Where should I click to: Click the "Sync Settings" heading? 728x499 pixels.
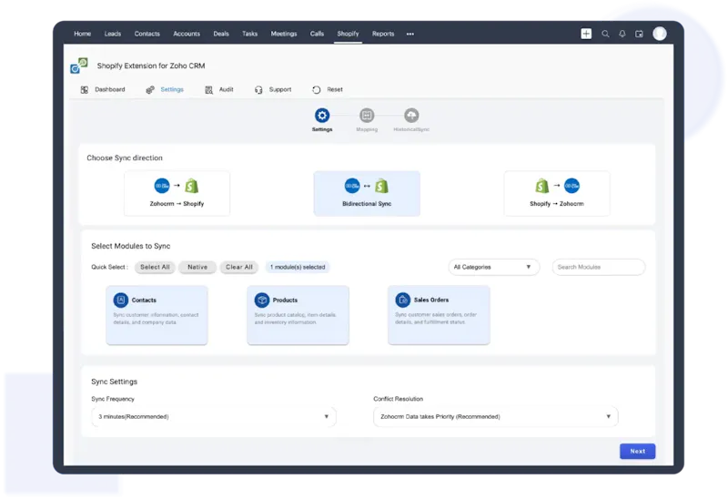point(115,382)
